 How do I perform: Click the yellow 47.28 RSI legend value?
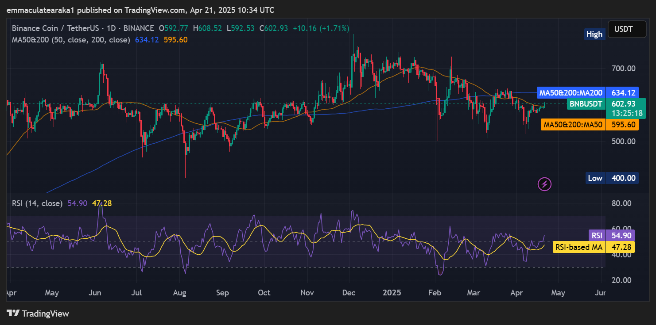[x=102, y=203]
